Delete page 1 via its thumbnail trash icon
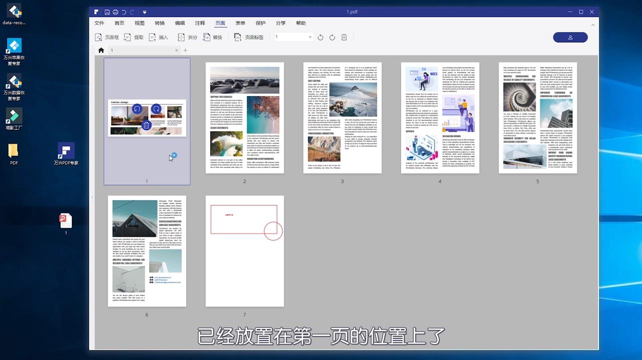 click(146, 124)
